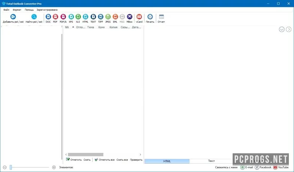The width and height of the screenshot is (294, 172).
Task: Select the XPS export icon
Action: 71,17
